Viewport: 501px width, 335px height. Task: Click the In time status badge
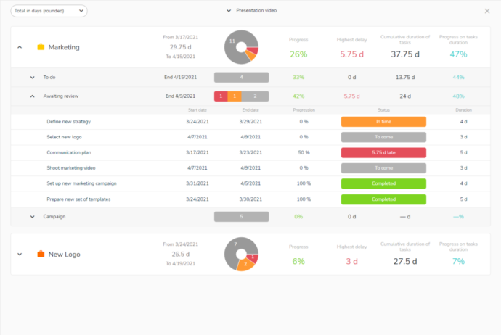383,122
